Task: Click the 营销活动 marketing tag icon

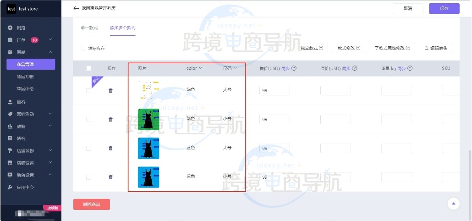Action: pyautogui.click(x=10, y=114)
